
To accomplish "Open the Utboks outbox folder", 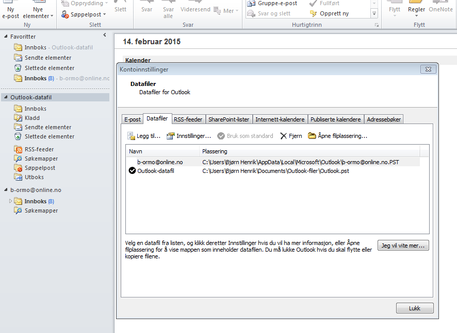I will 28,177.
